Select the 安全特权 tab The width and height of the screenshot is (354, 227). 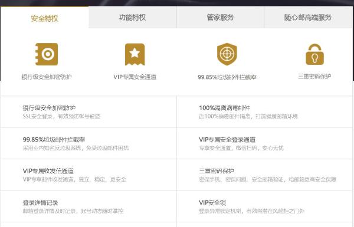click(x=44, y=17)
